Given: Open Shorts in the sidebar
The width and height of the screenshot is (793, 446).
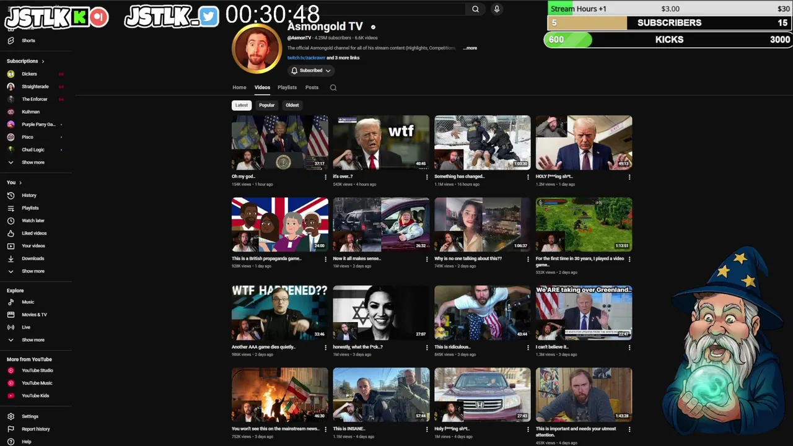Looking at the screenshot, I should point(28,40).
